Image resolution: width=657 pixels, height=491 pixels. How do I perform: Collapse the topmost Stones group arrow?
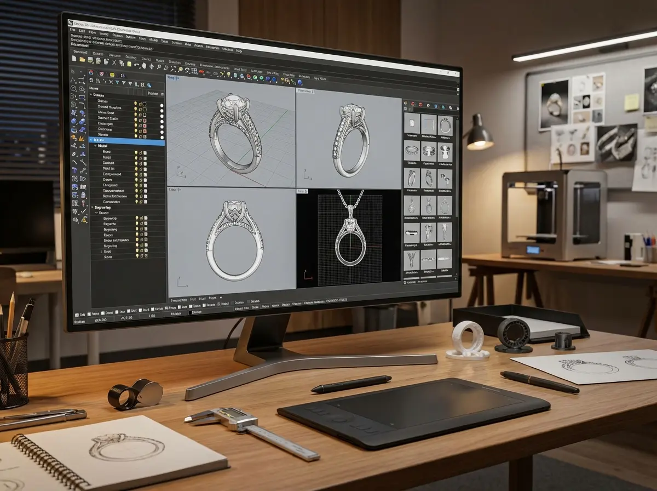tap(91, 94)
